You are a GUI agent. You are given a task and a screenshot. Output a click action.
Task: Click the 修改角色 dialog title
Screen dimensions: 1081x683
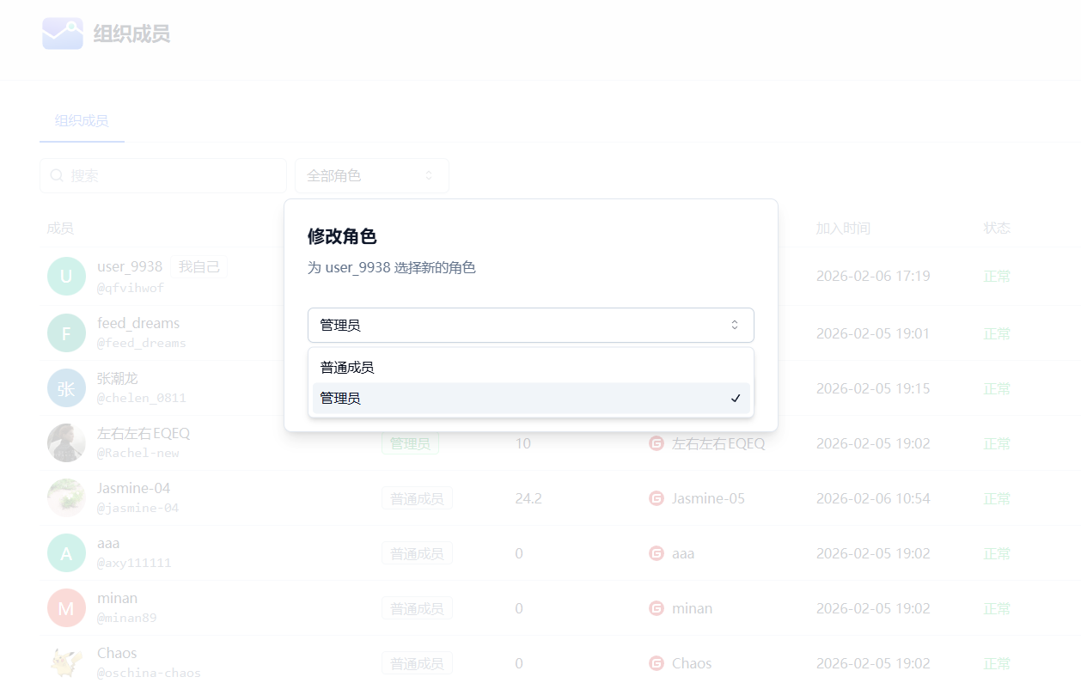pos(342,236)
